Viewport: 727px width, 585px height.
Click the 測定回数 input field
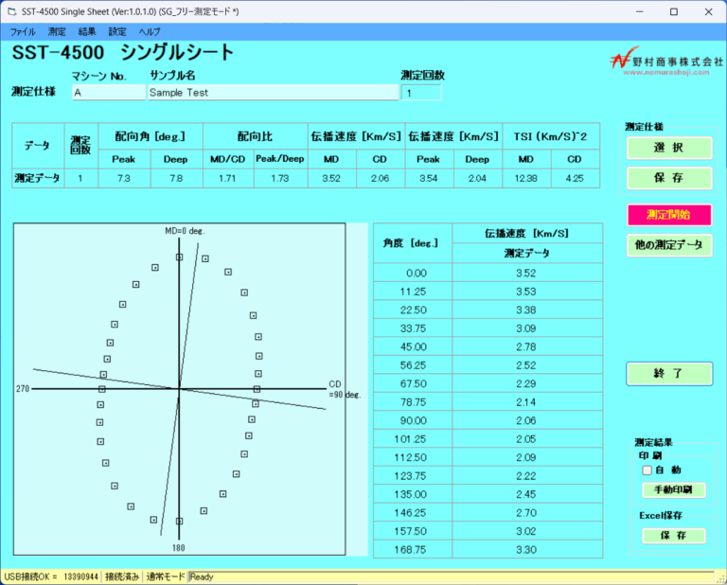(421, 93)
